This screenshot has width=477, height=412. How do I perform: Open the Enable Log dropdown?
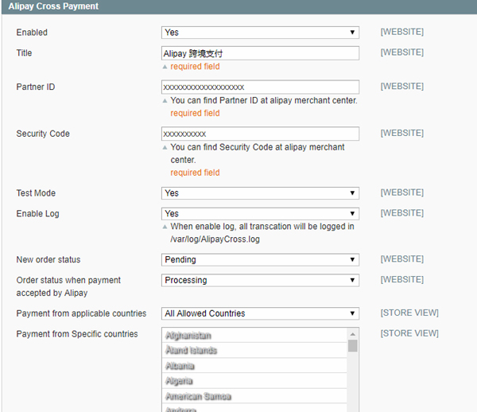(x=260, y=214)
